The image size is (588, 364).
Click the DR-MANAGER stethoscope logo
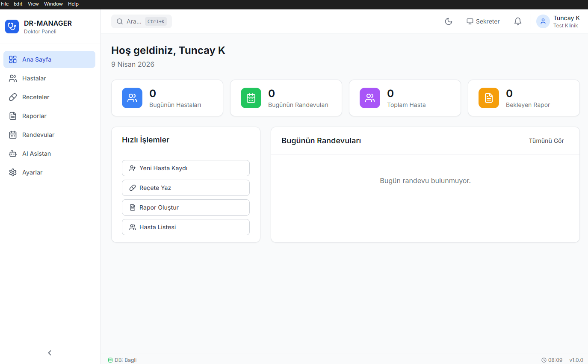12,26
